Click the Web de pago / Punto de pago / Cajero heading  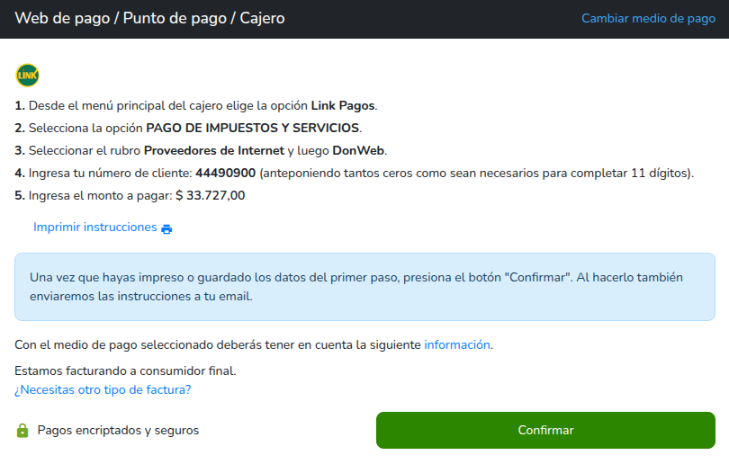pyautogui.click(x=149, y=19)
